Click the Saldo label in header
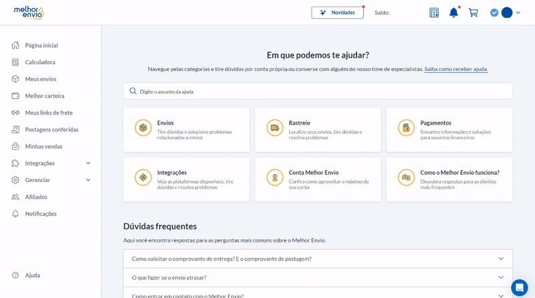The width and height of the screenshot is (535, 298). coord(382,13)
